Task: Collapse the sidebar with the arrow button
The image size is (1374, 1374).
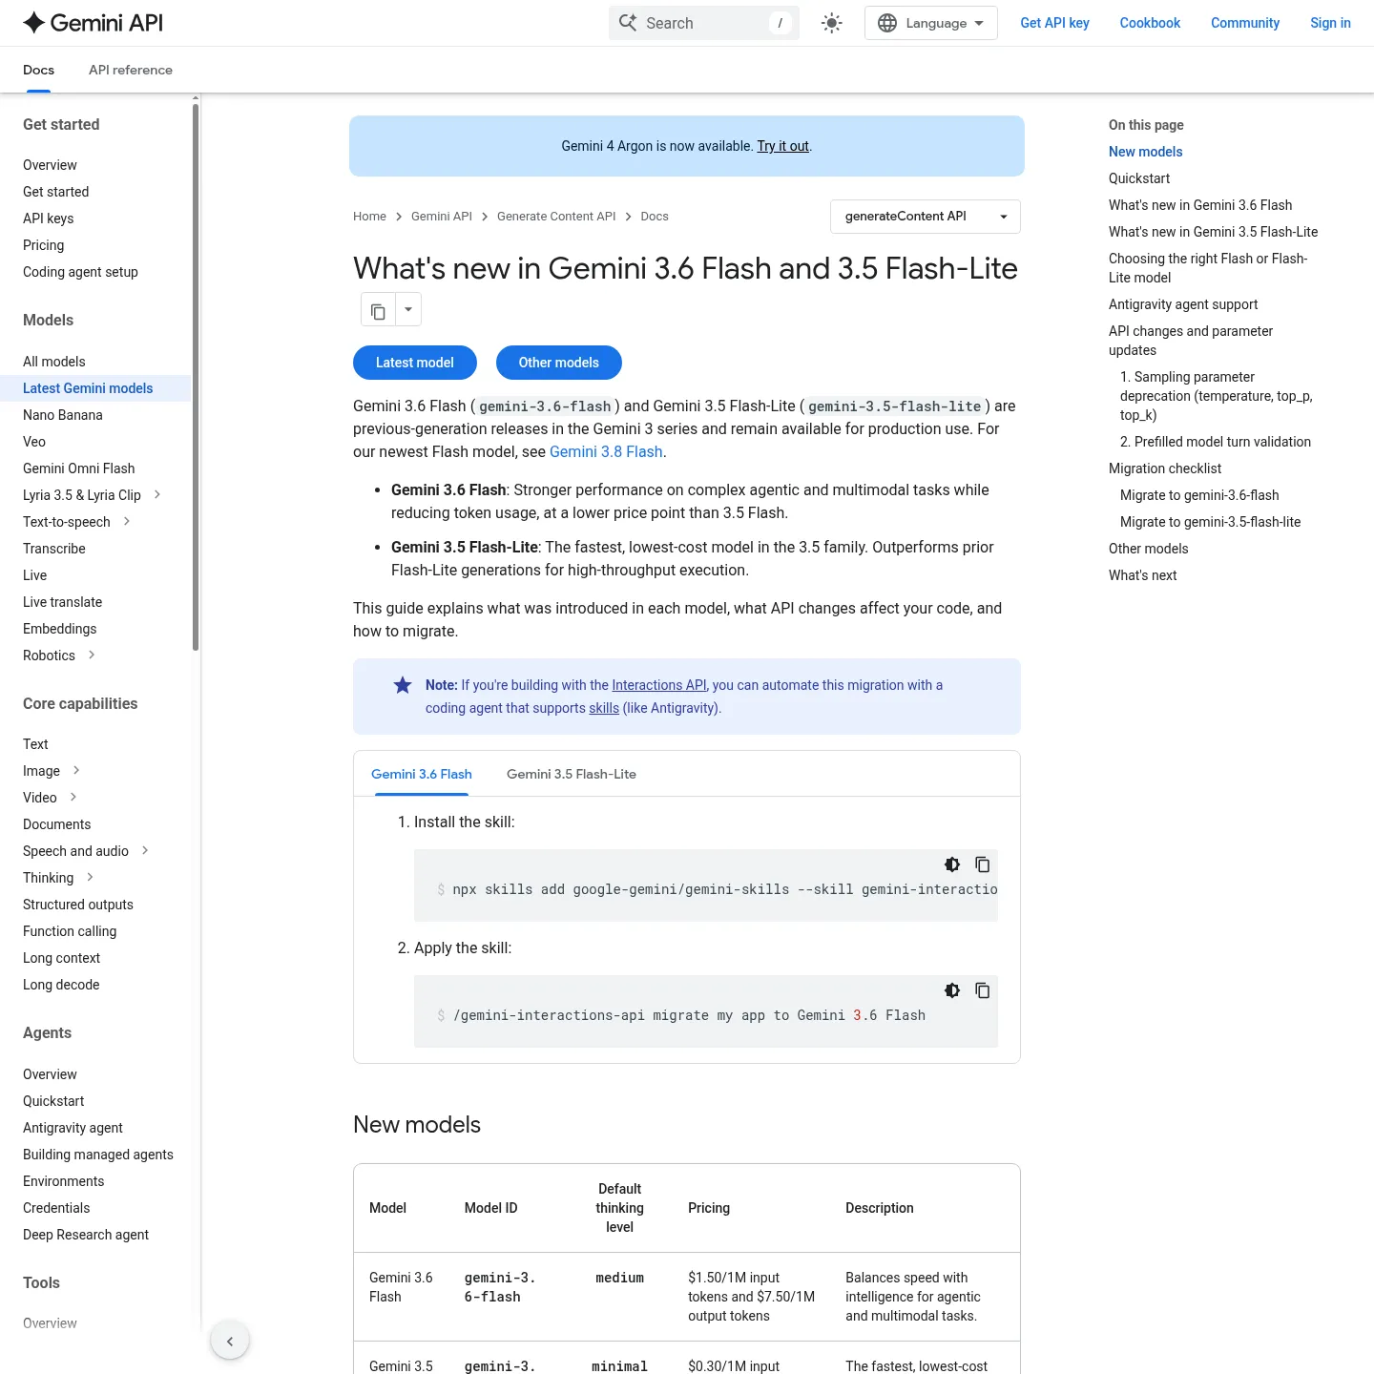Action: [x=230, y=1341]
